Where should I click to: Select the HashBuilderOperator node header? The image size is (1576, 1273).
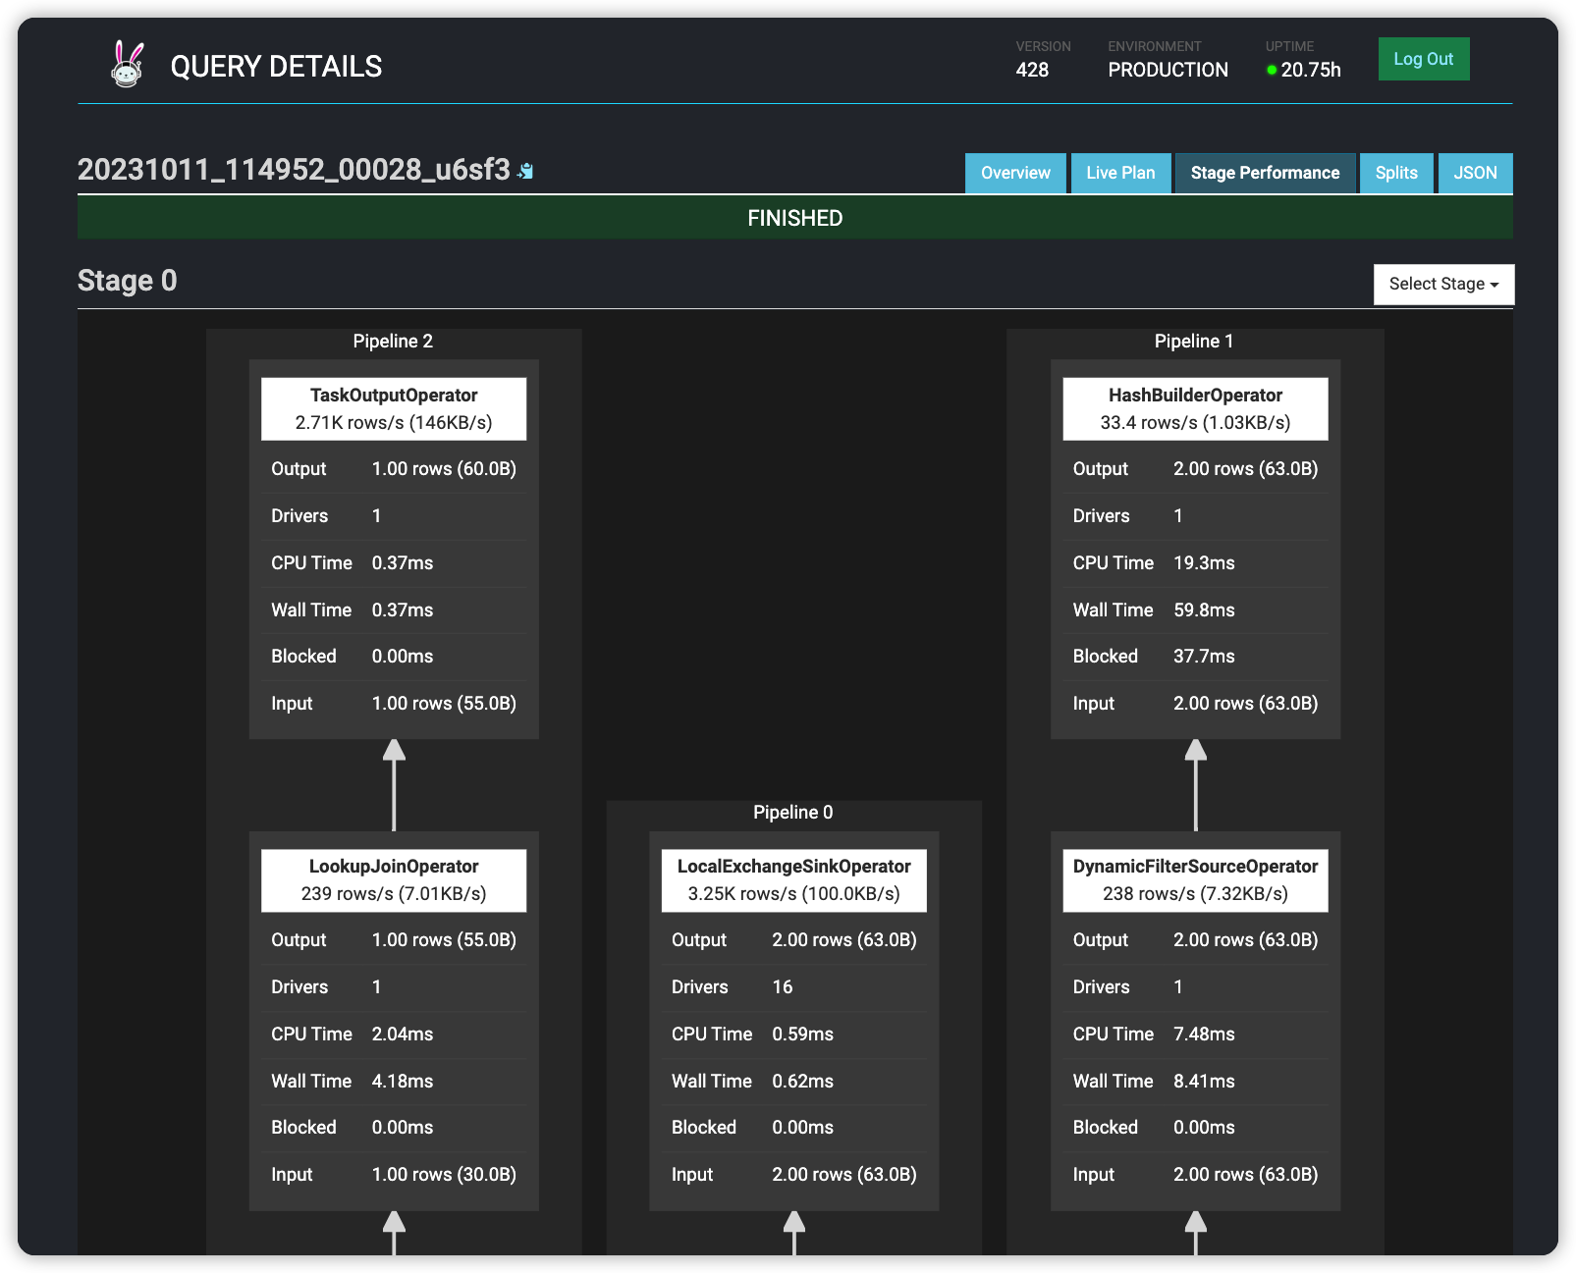(x=1194, y=408)
